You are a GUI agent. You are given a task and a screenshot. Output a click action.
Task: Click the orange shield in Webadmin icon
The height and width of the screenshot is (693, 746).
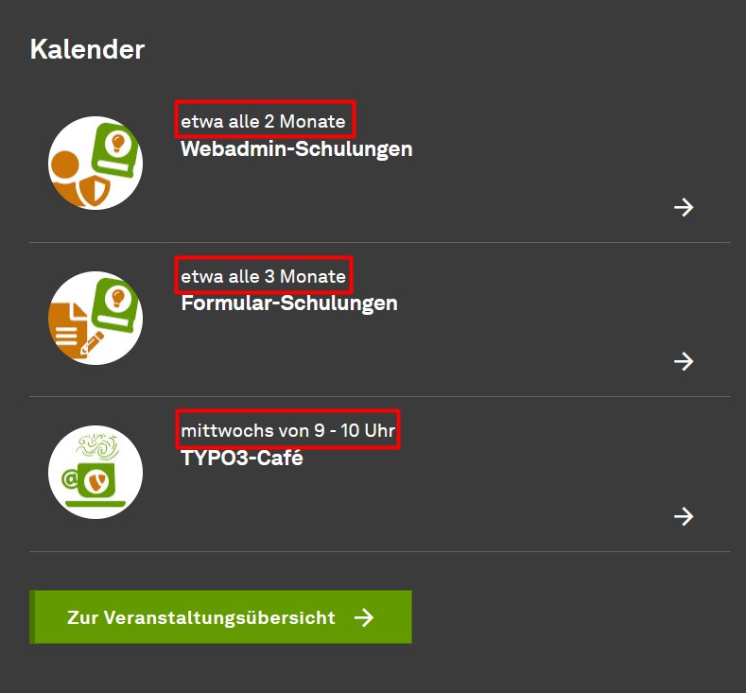pyautogui.click(x=95, y=190)
